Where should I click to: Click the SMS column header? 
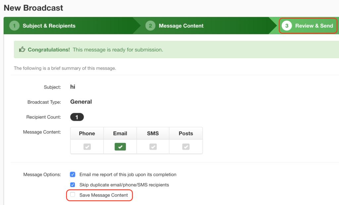click(153, 133)
